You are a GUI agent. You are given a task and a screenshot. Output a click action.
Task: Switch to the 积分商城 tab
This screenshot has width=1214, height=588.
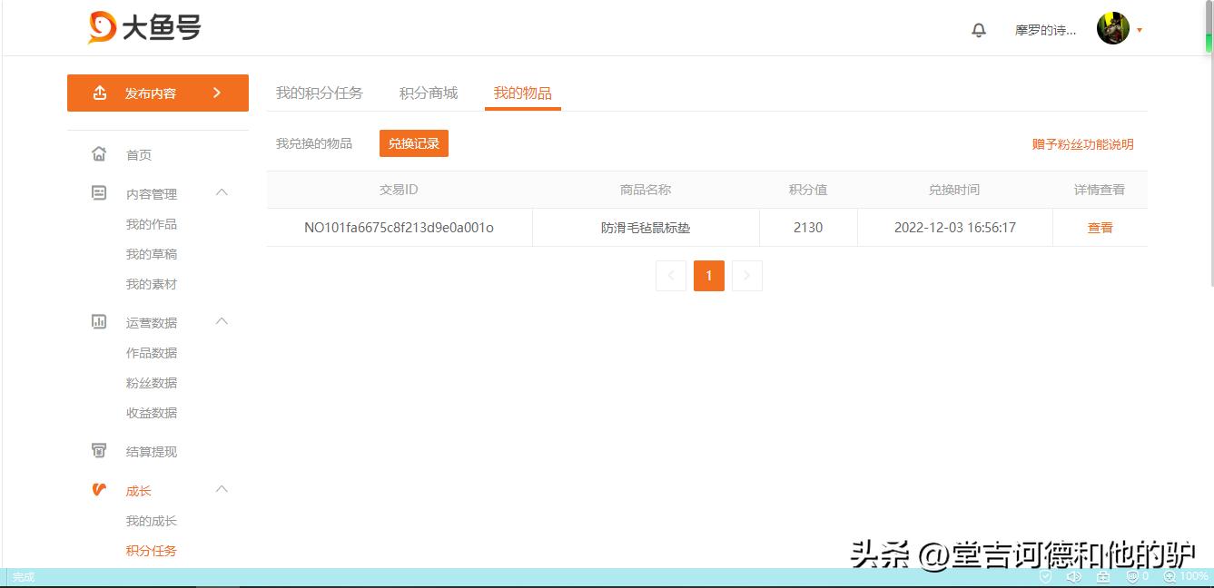point(429,92)
